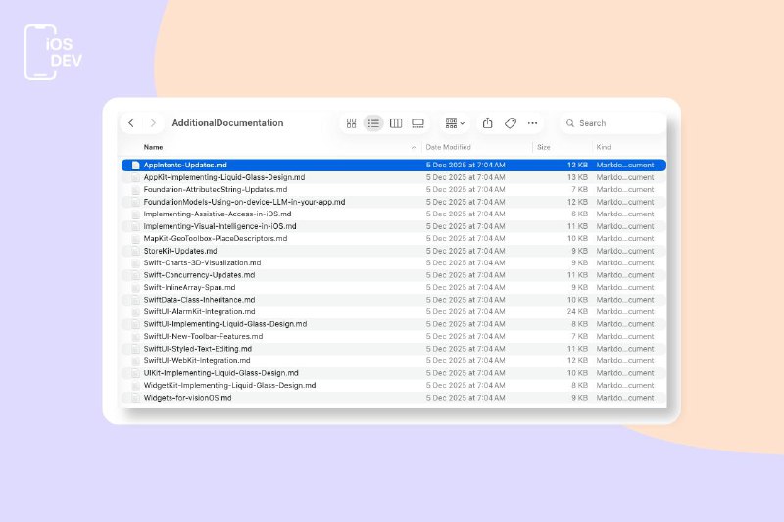The image size is (784, 522).
Task: Select the AppIntents-Updates.md file icon
Action: [x=136, y=166]
